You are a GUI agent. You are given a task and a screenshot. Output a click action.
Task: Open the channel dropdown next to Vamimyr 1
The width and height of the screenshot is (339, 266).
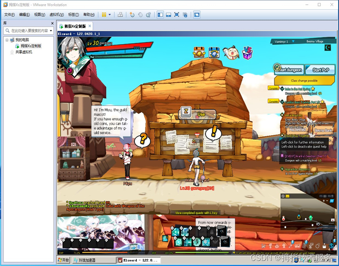coord(293,41)
